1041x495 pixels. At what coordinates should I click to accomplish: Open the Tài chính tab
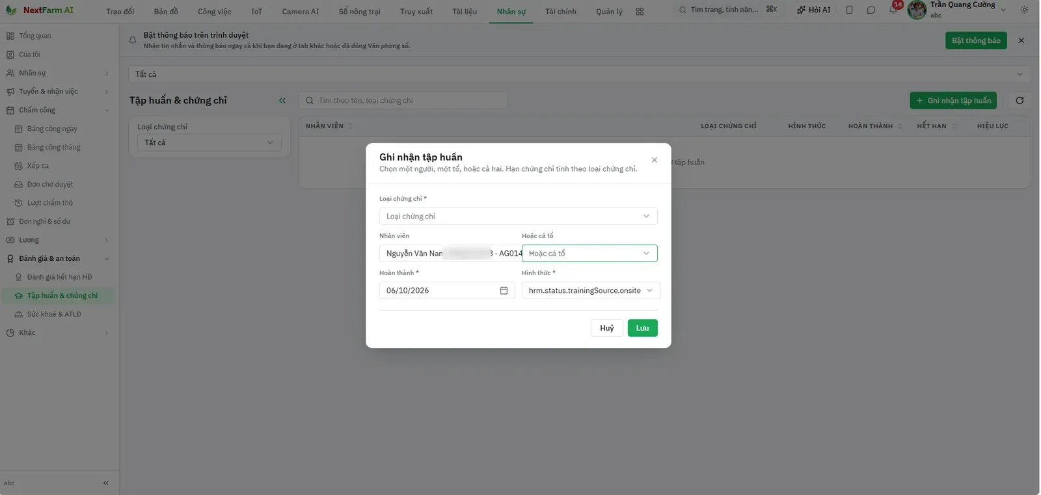tap(561, 12)
